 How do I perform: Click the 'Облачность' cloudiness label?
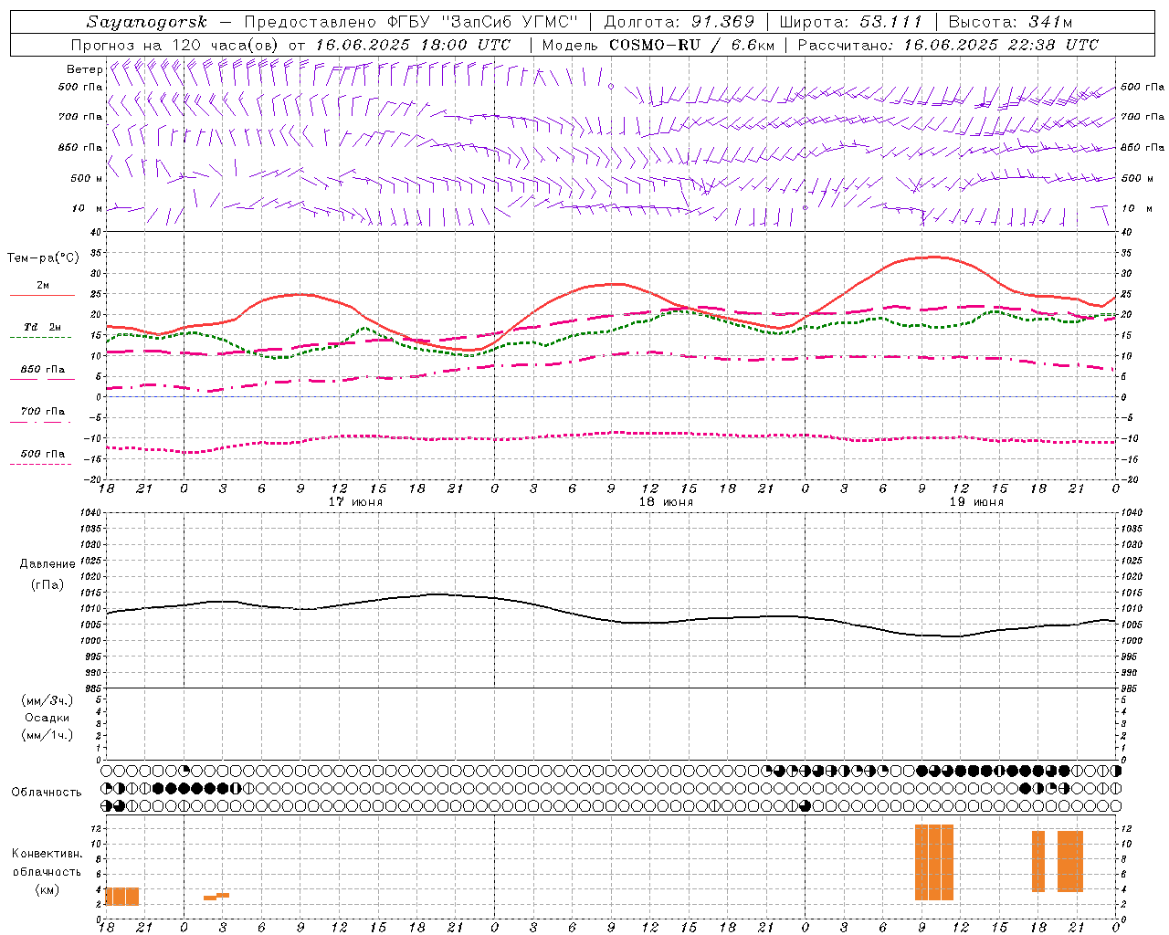pos(47,793)
